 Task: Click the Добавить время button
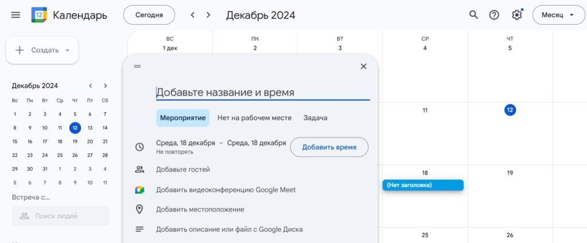tap(329, 147)
